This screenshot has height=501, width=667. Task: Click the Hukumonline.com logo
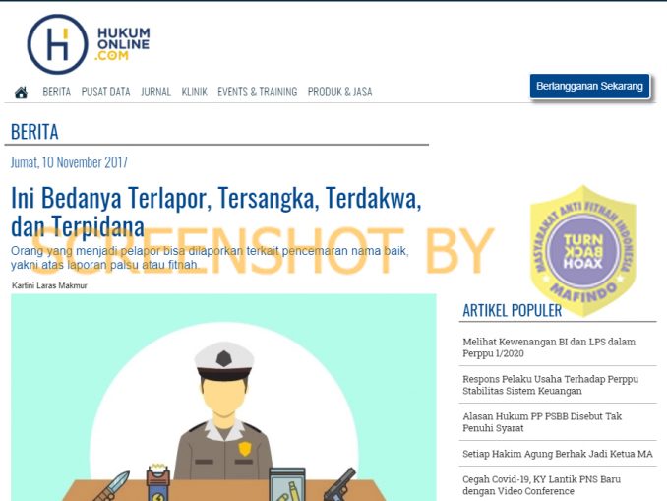pyautogui.click(x=89, y=44)
